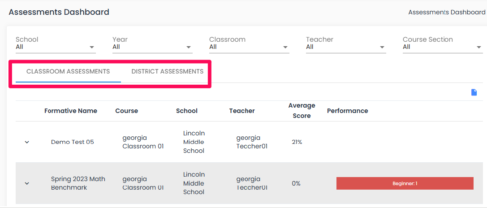Click the Performance column header
The image size is (487, 208).
click(x=347, y=111)
